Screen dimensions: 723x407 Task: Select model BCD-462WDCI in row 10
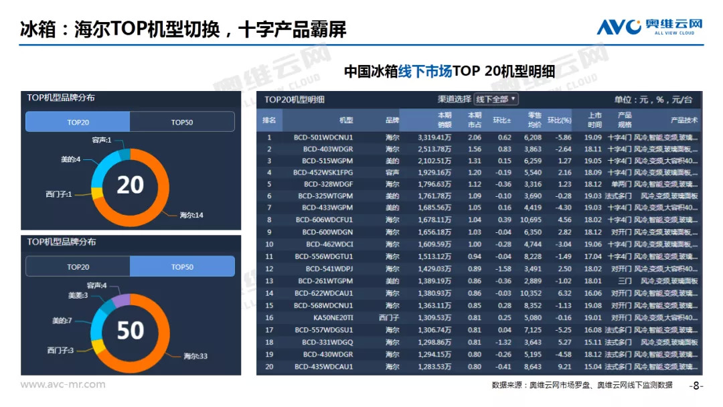click(x=329, y=244)
